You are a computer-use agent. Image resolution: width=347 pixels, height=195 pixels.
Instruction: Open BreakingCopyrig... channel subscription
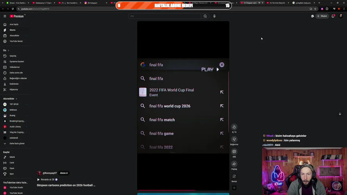15,121
